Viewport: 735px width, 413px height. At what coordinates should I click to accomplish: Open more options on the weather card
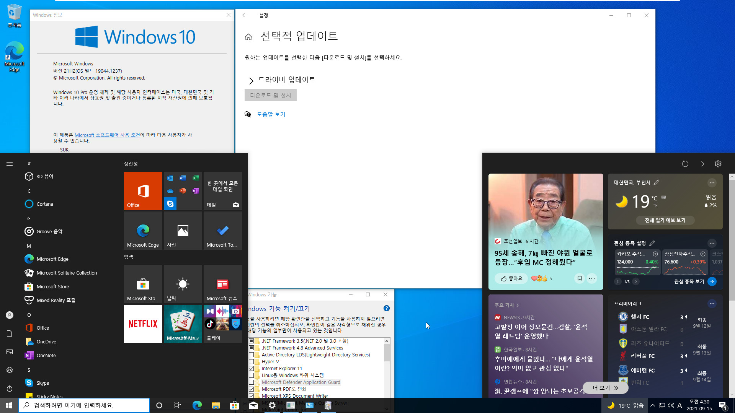coord(712,182)
